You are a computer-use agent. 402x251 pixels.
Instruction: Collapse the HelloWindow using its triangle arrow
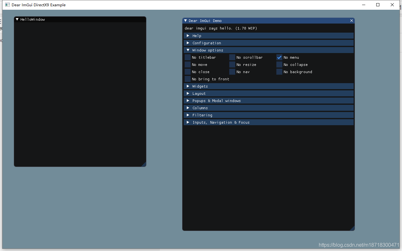(17, 19)
